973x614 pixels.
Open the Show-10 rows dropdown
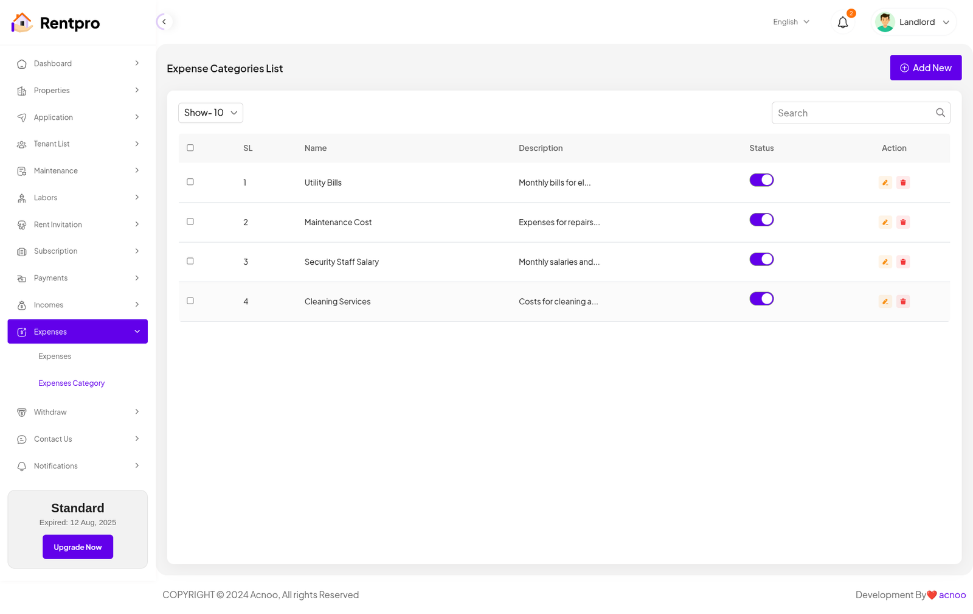tap(210, 113)
